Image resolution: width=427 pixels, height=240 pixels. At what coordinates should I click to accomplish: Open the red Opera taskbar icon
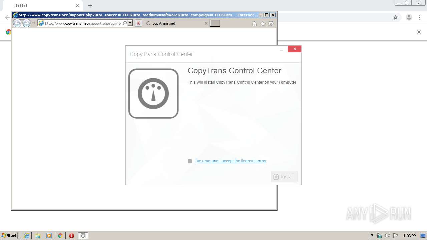71,236
